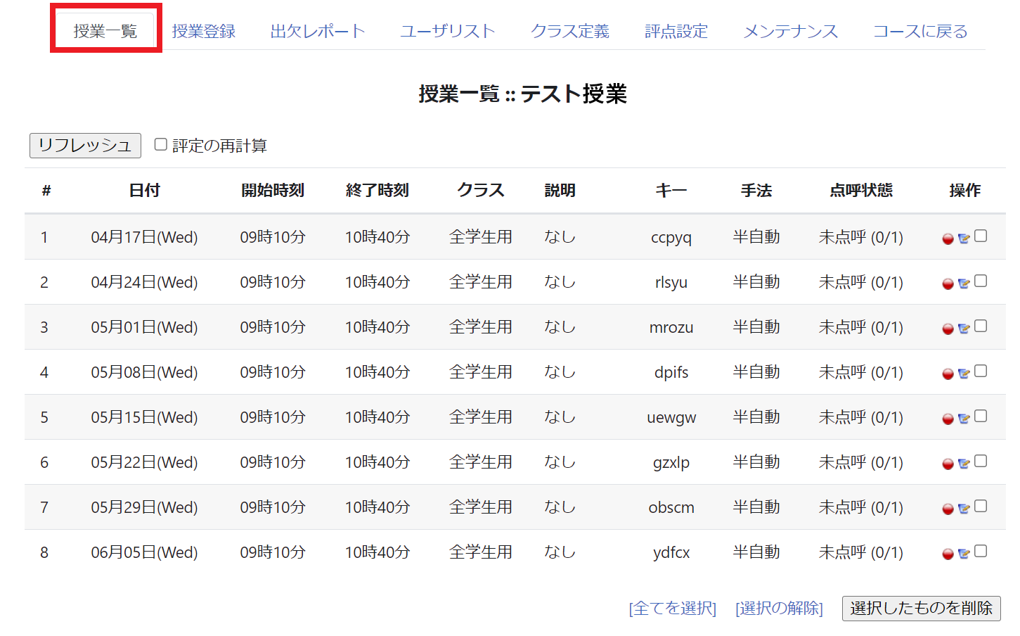
Task: Open the edit icon for the 05月08日 session
Action: pos(964,374)
